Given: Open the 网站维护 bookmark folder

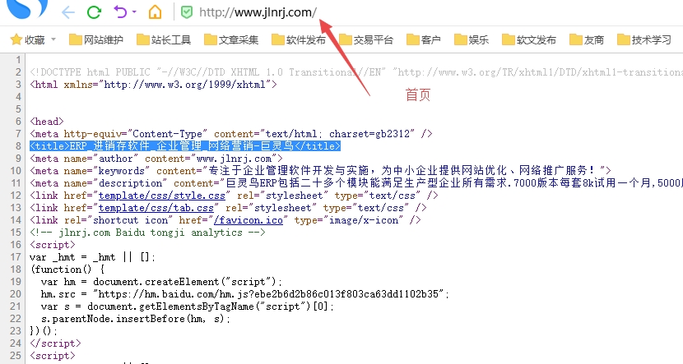Looking at the screenshot, I should 95,39.
